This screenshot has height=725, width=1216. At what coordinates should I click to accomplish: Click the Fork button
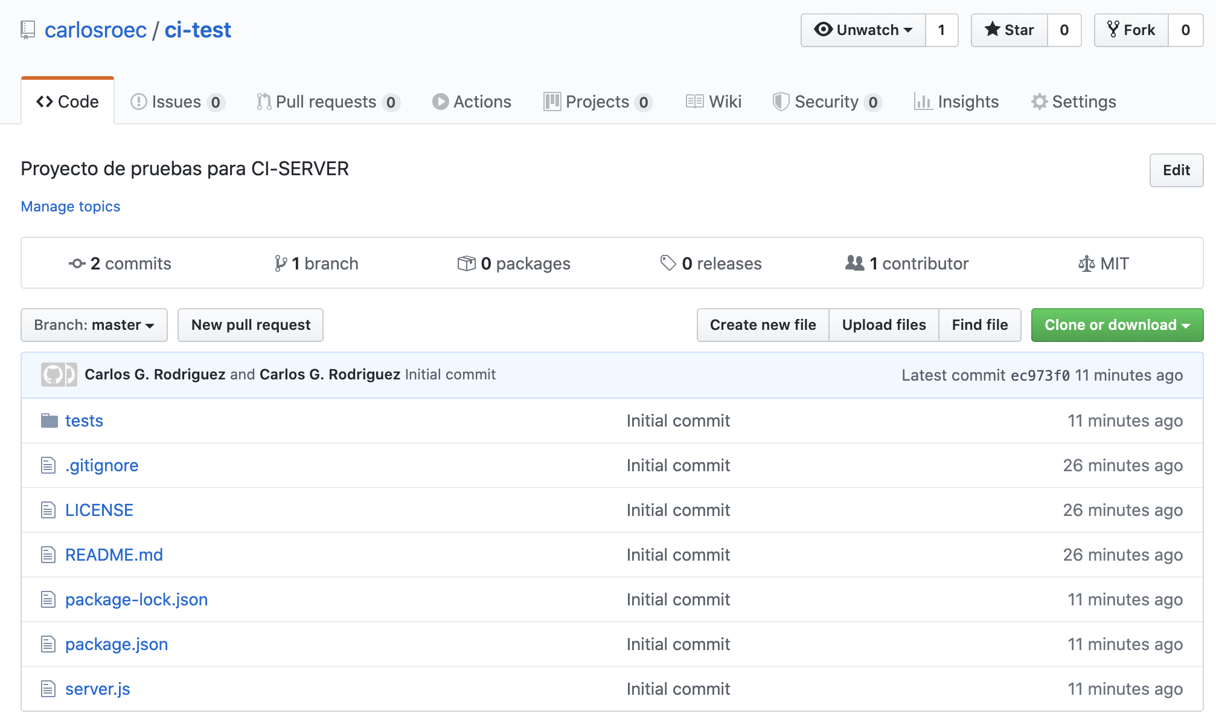pyautogui.click(x=1131, y=30)
